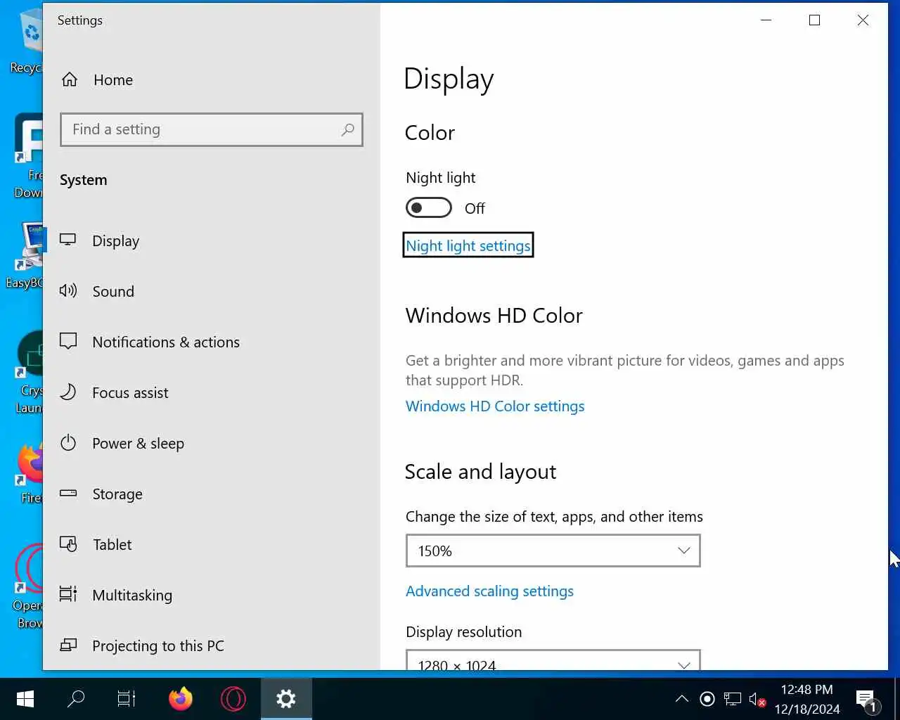The width and height of the screenshot is (900, 720).
Task: Click the Projecting to this PC icon
Action: coord(68,645)
